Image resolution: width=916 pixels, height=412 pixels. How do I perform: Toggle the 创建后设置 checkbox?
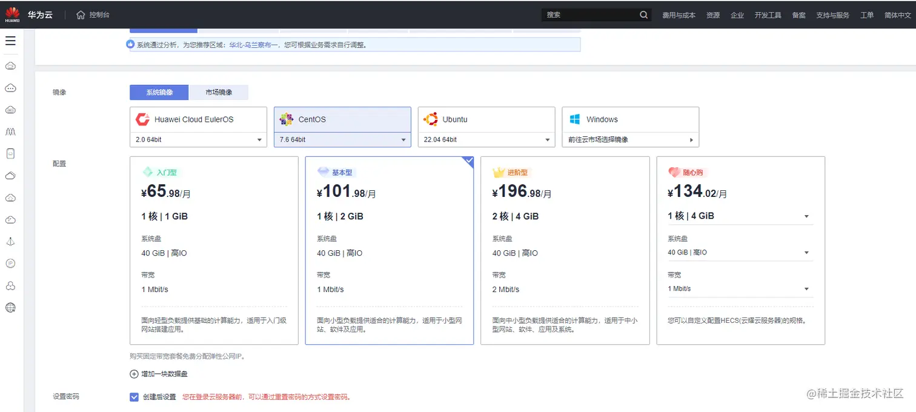pos(134,397)
